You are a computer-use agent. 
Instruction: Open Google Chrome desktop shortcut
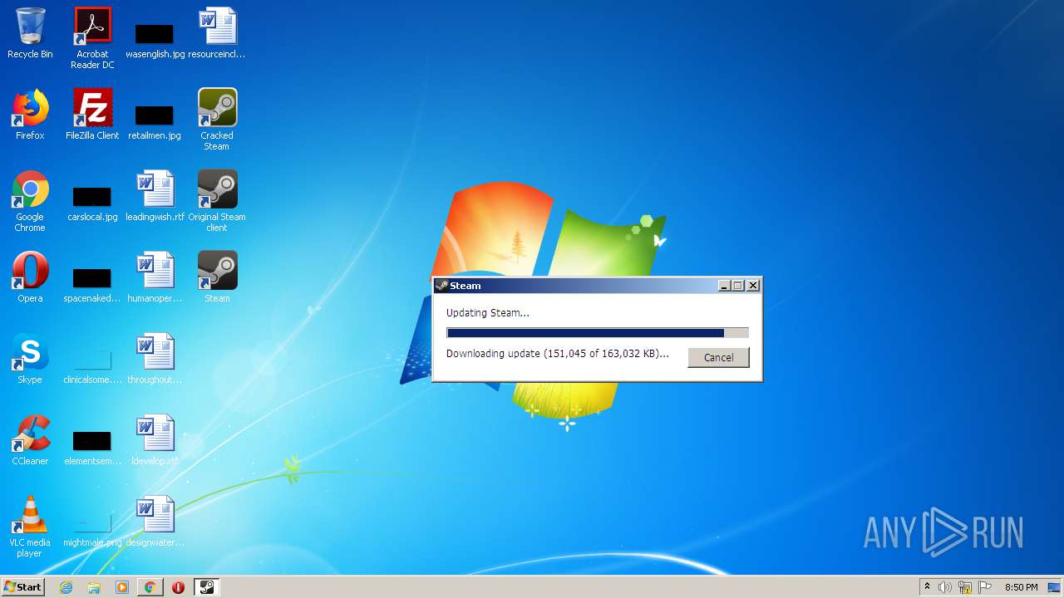click(30, 201)
